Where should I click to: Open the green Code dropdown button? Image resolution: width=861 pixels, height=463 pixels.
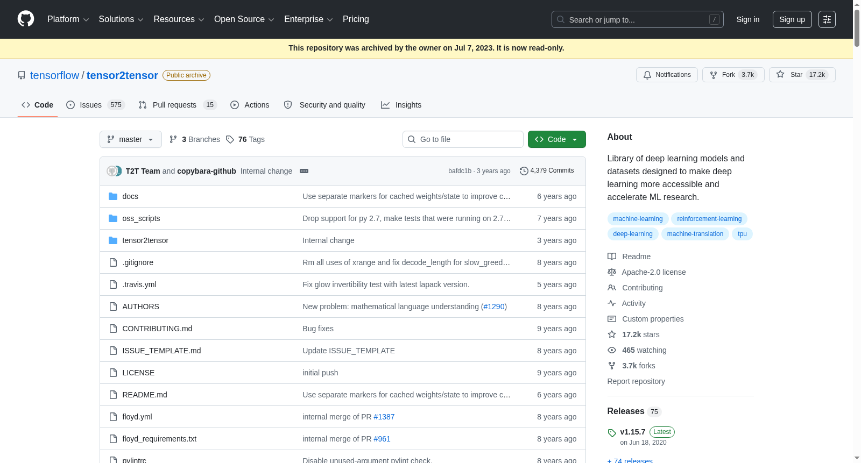coord(556,139)
